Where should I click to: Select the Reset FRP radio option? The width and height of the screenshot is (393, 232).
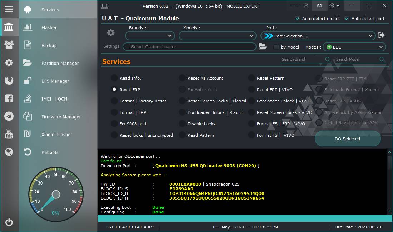[x=114, y=89]
